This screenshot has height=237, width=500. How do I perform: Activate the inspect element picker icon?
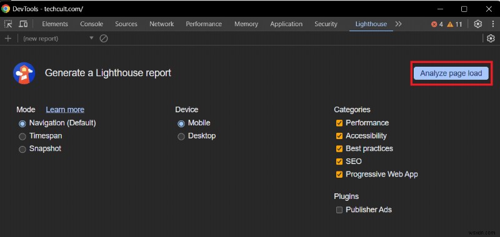(8, 24)
